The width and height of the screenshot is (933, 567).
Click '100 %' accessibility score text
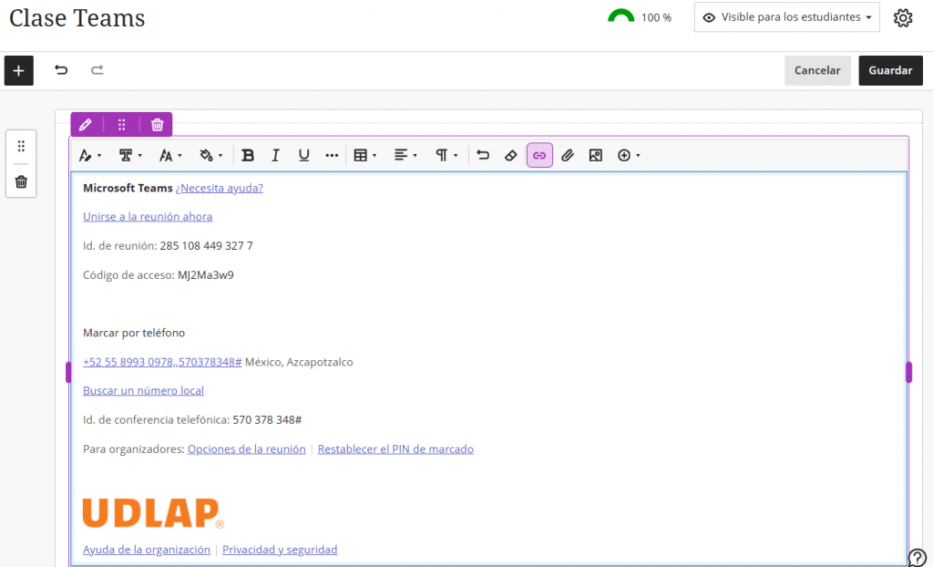656,18
